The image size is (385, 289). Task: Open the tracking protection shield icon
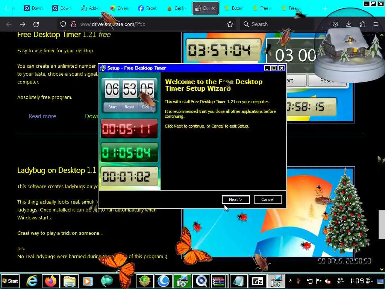63,24
